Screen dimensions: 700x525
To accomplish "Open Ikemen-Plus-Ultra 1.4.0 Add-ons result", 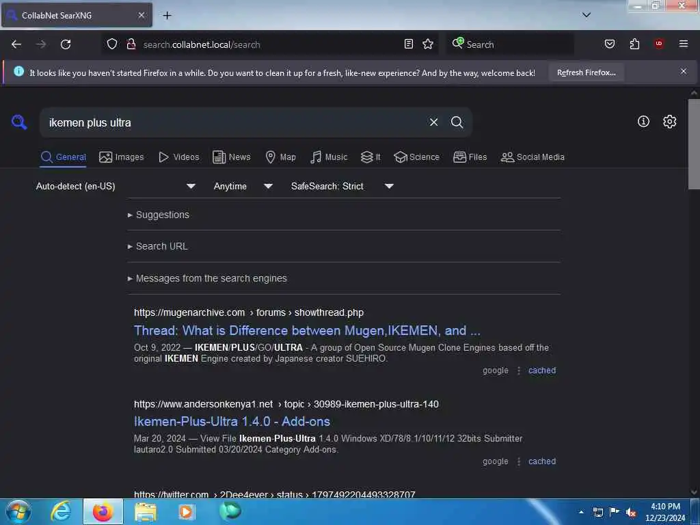I will pos(232,421).
